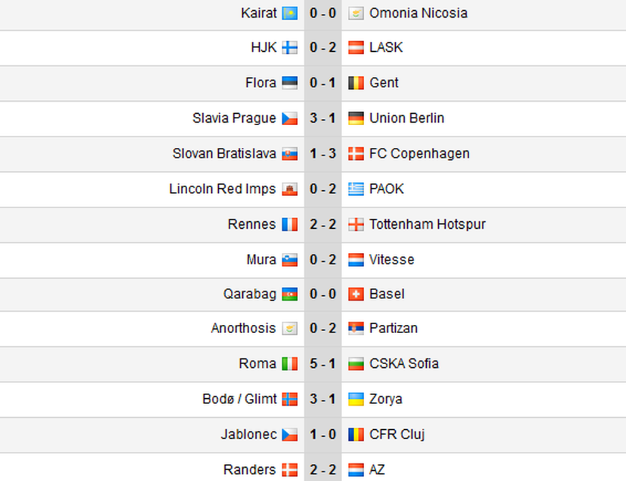Viewport: 626px width, 481px height.
Task: Click the Greek flag next to PAOK
Action: coord(356,189)
